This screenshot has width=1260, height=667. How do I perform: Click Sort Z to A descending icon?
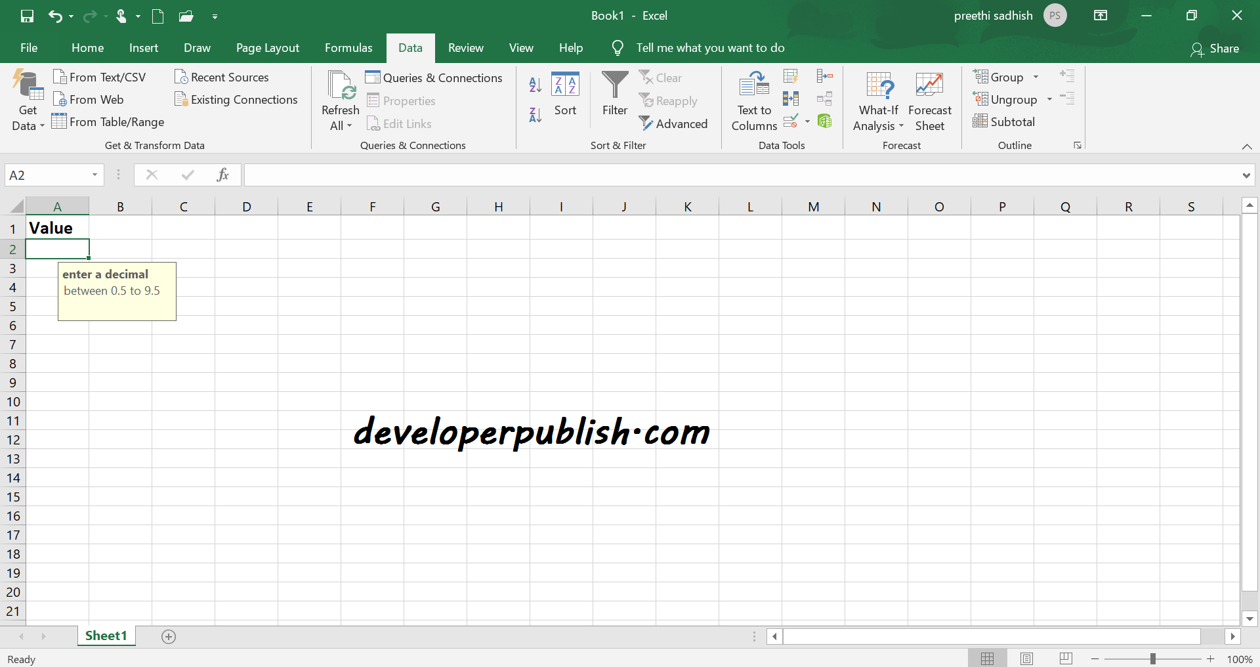pos(535,116)
